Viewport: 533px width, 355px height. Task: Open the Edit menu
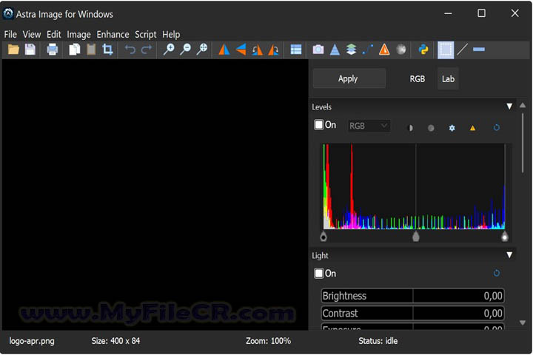coord(54,34)
